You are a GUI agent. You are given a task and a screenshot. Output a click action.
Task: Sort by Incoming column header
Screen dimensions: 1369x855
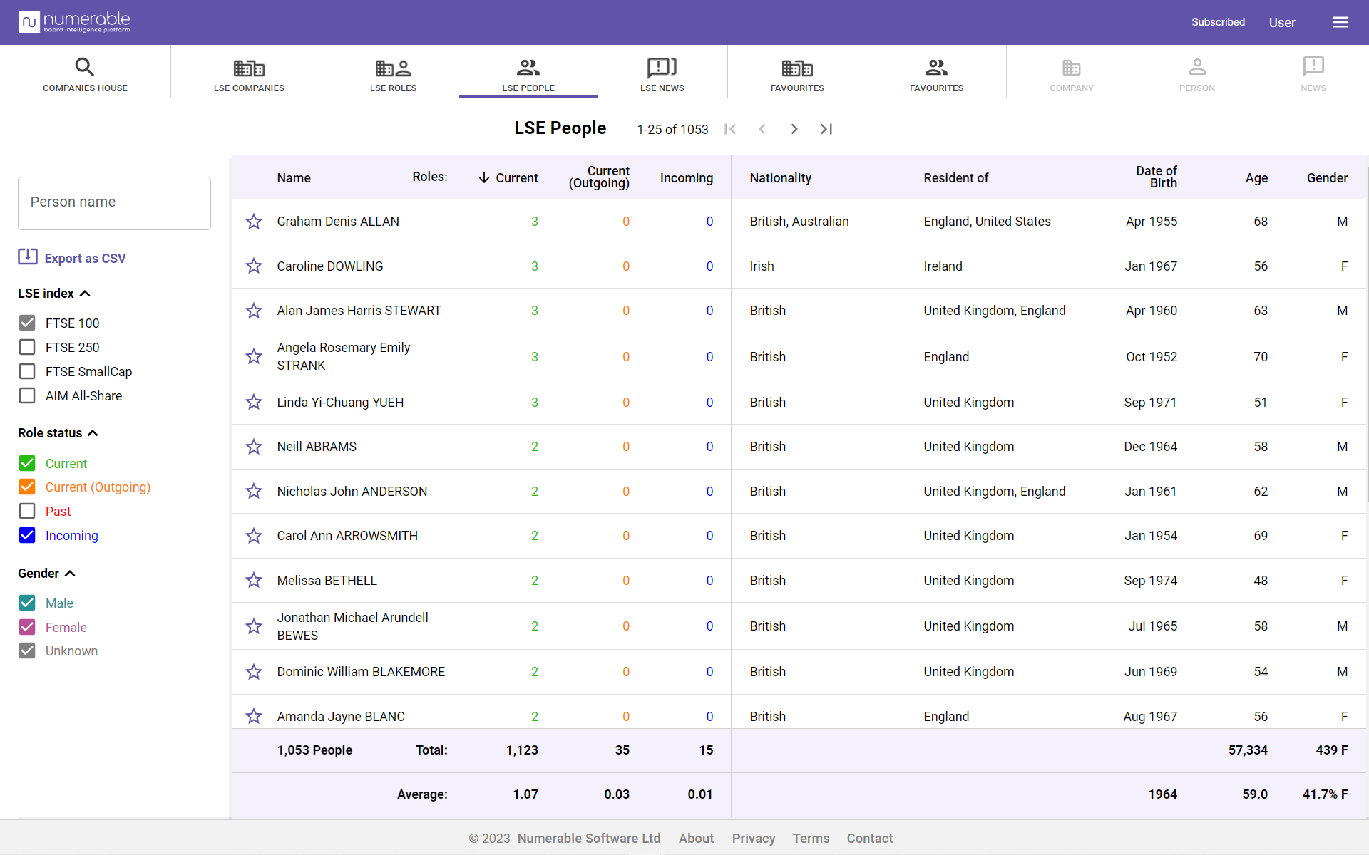(687, 178)
